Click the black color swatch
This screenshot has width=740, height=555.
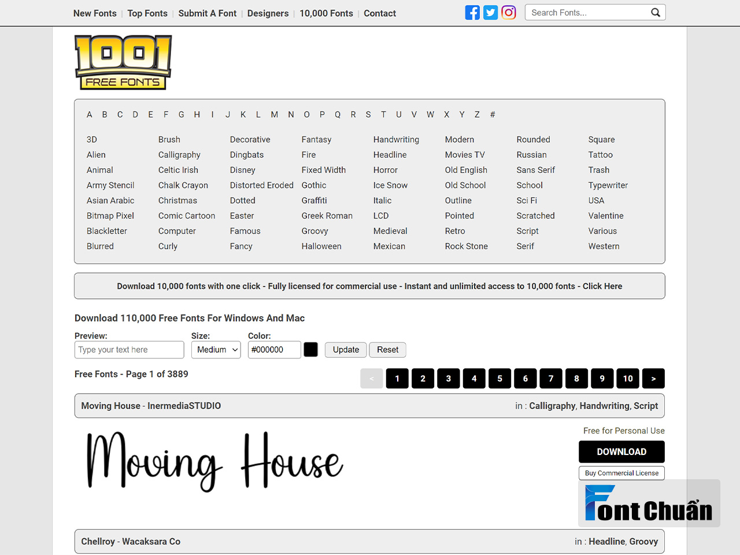point(311,350)
